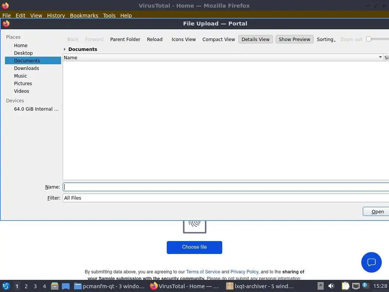This screenshot has width=389, height=292.
Task: Reload the current folder listing
Action: click(155, 39)
